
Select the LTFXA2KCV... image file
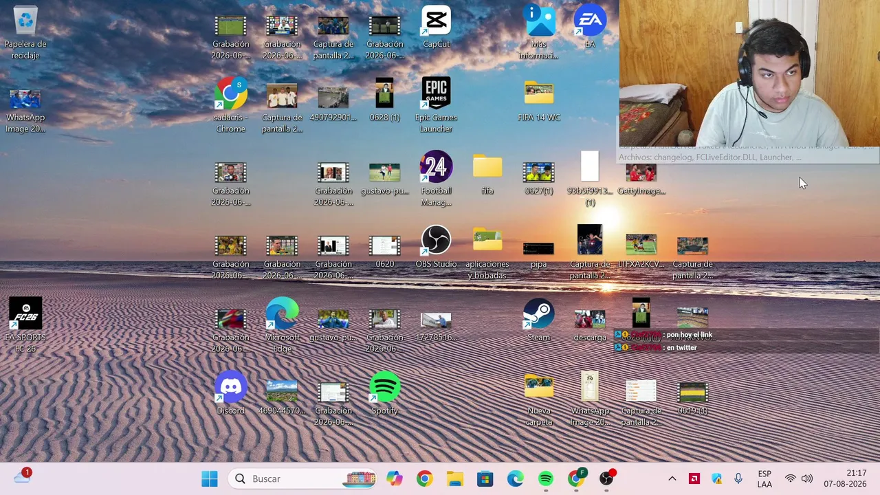pos(641,252)
